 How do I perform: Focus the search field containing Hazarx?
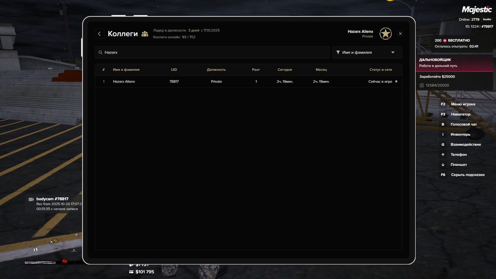tap(212, 52)
